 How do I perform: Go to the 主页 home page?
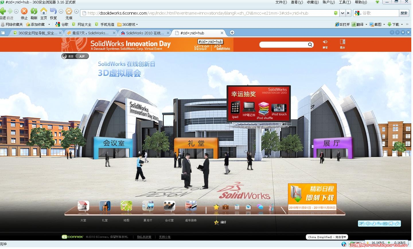pos(44,13)
